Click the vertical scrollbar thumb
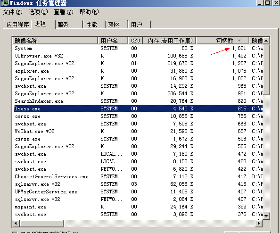 [266, 70]
